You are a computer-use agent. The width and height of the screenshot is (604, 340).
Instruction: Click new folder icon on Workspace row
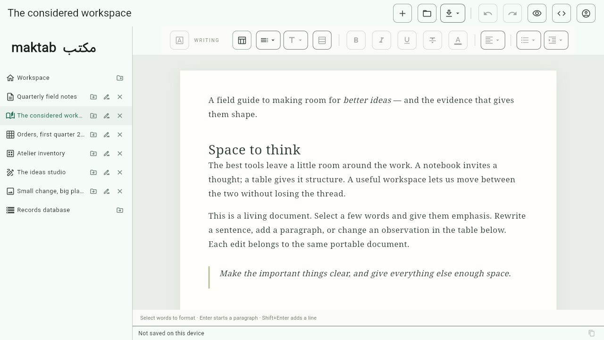click(120, 78)
